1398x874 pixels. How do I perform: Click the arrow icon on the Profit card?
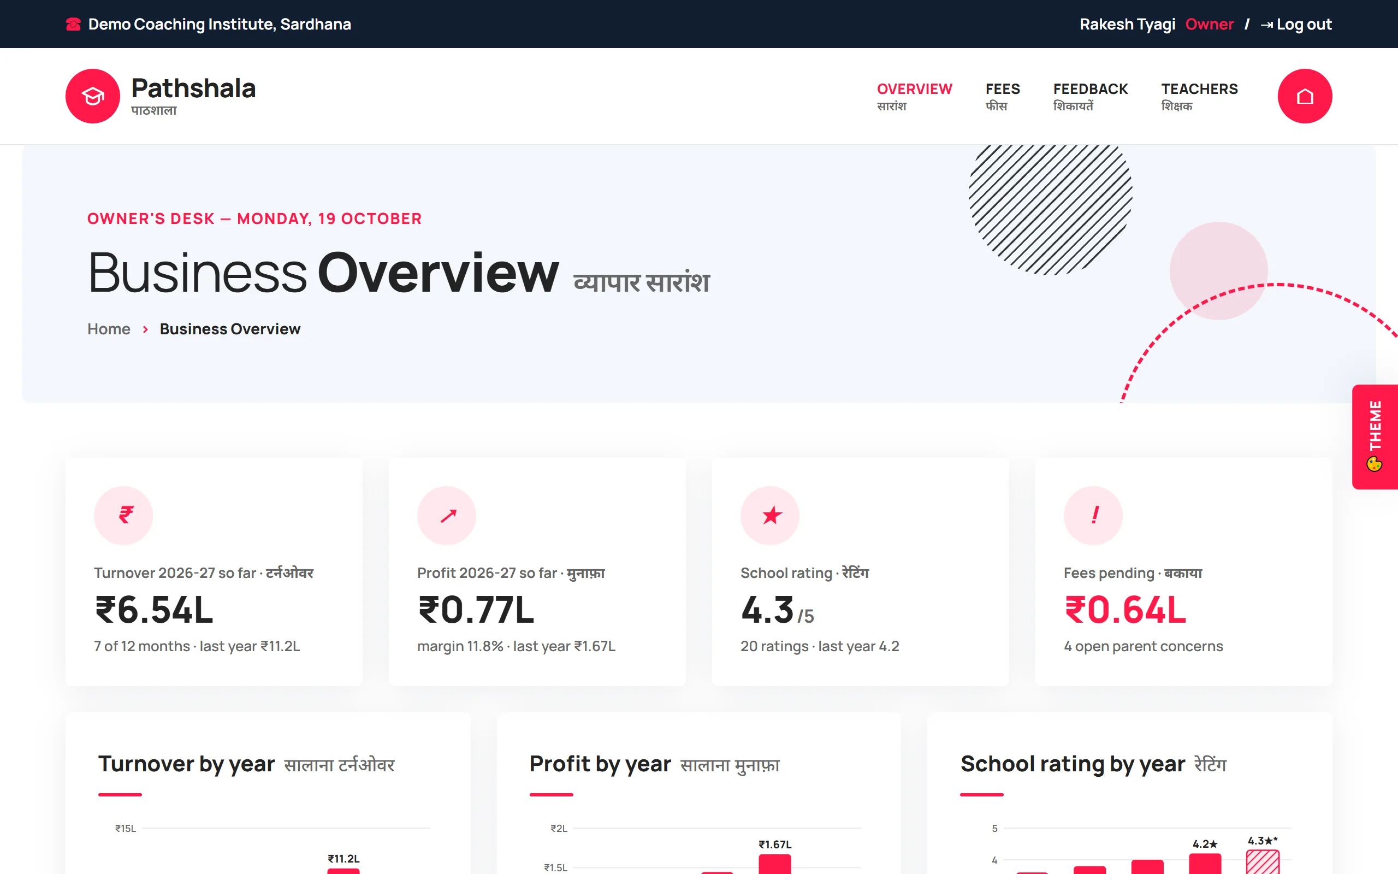pyautogui.click(x=447, y=515)
